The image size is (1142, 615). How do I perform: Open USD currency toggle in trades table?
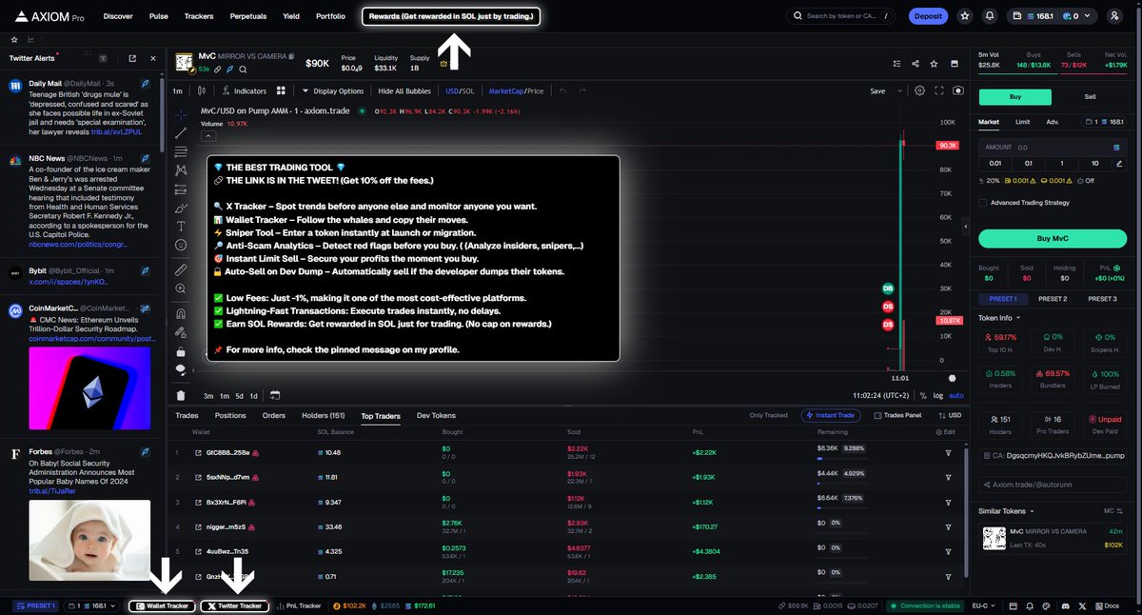tap(952, 415)
